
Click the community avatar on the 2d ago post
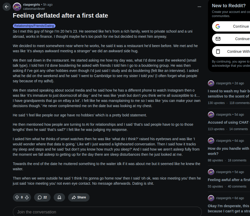(211, 83)
